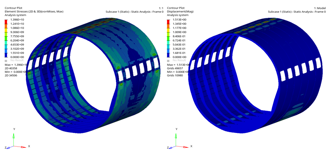
Task: Click the left Subcase 1 Static Analysis label
Action: 135,12
